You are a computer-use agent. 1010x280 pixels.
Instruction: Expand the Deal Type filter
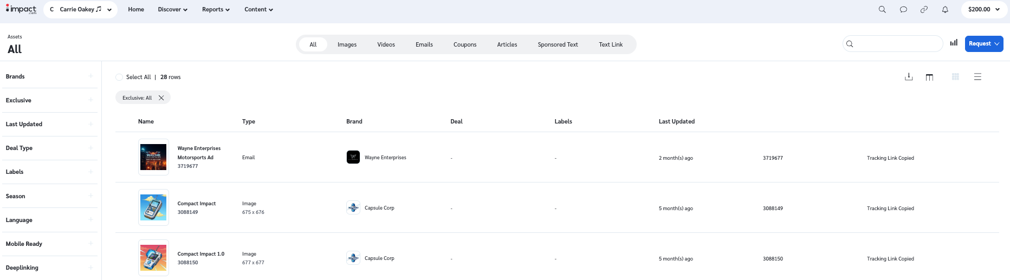pos(90,148)
